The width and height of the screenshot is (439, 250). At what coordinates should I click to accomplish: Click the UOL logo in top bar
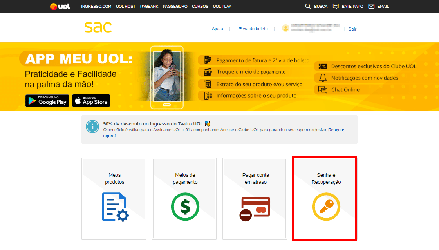click(x=60, y=6)
